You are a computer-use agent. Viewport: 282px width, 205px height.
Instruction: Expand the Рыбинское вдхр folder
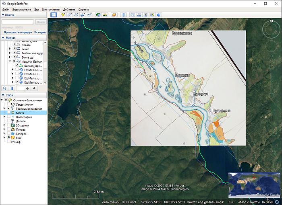(10, 53)
